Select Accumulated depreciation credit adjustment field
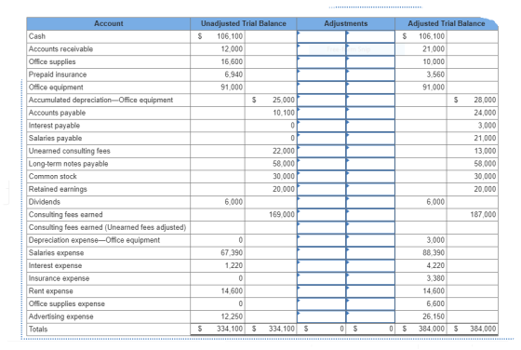The height and width of the screenshot is (350, 521). pos(370,100)
